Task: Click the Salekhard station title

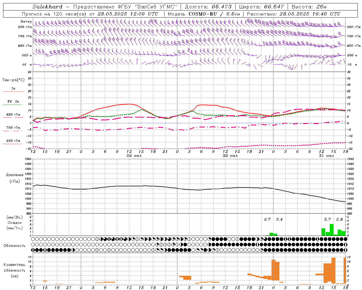Action: [x=48, y=7]
